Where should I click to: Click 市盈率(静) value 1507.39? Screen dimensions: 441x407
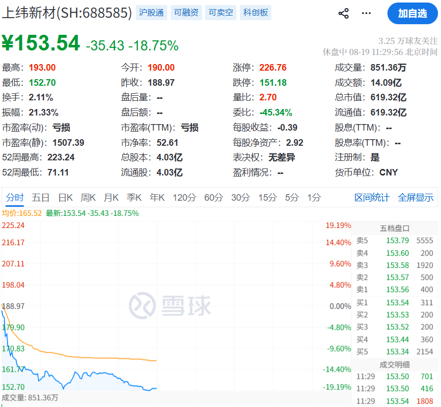[x=68, y=142]
